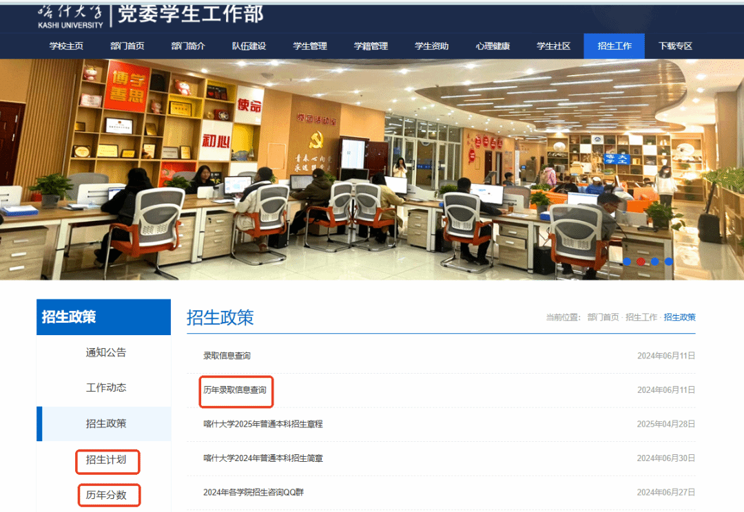Select the 心理健康 navigation item
This screenshot has height=512, width=744.
click(x=493, y=46)
